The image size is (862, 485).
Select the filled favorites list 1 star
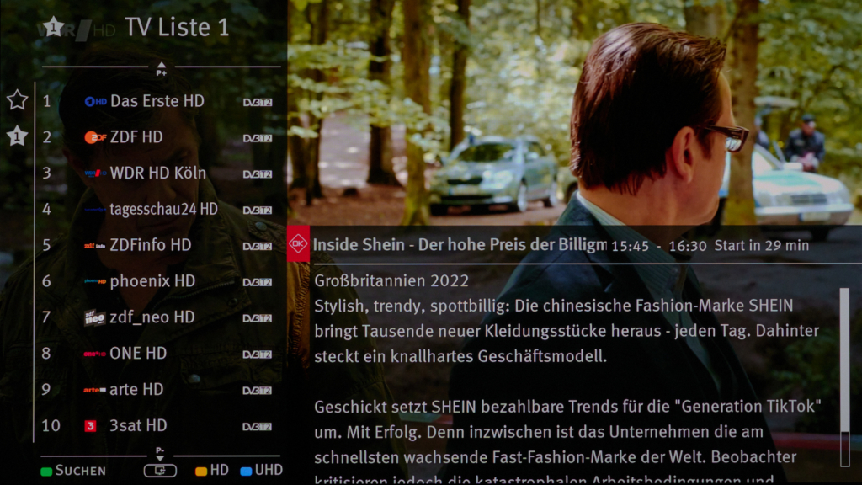[17, 136]
